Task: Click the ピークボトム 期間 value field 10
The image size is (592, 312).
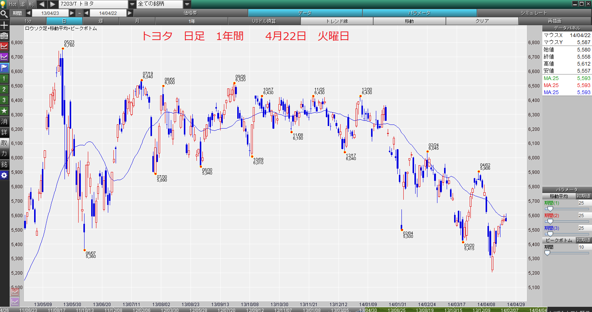Action: 585,247
